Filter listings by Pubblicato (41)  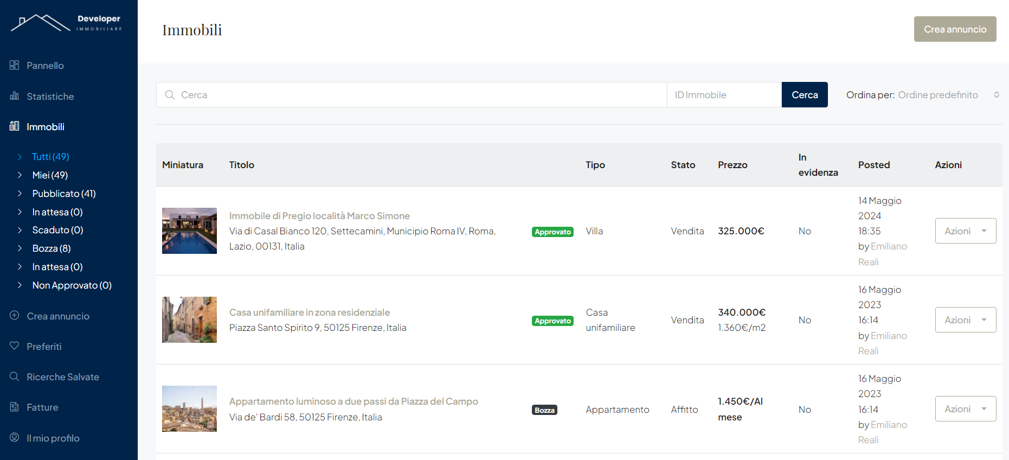(x=63, y=194)
